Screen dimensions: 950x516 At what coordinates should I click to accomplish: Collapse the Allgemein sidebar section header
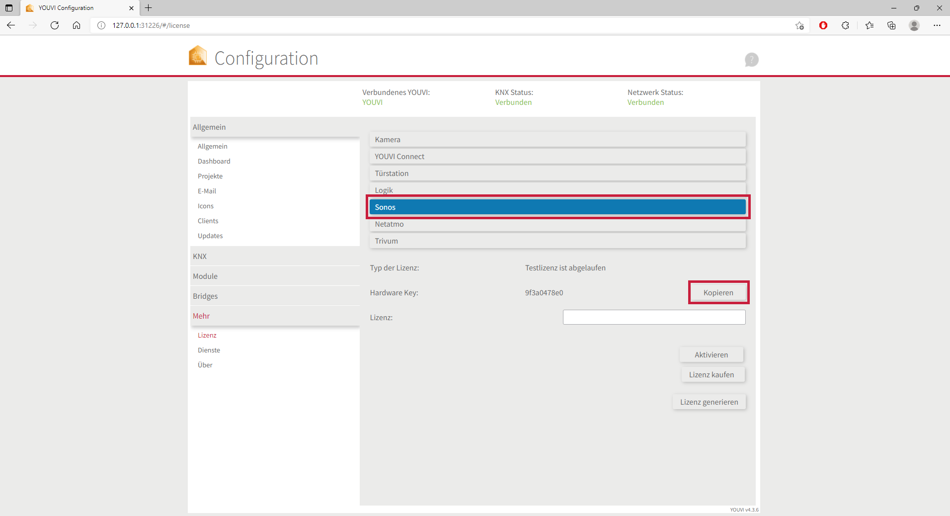(275, 127)
